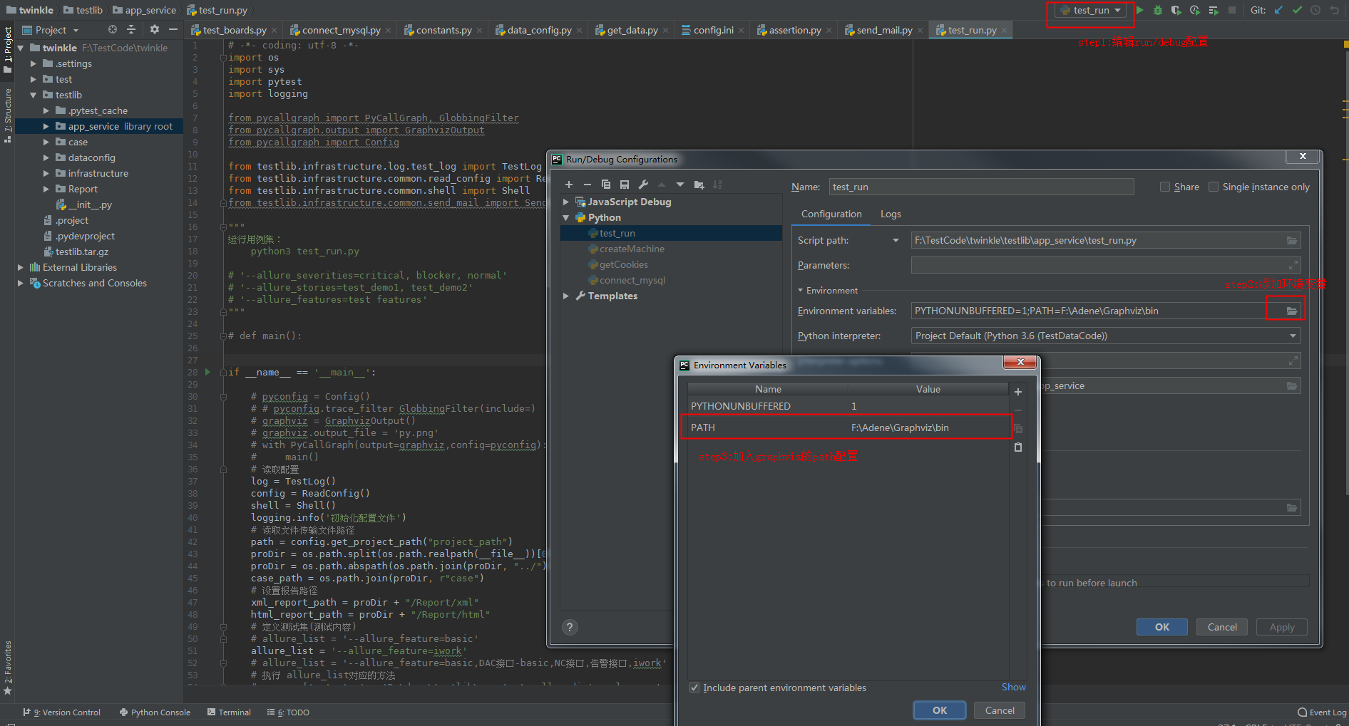Click Run with Coverage icon
Screen dimensions: 1349x726
[1176, 10]
